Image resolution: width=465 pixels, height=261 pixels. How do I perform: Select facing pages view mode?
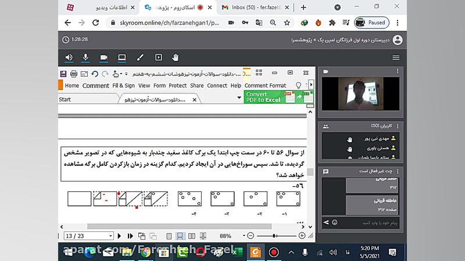click(192, 236)
